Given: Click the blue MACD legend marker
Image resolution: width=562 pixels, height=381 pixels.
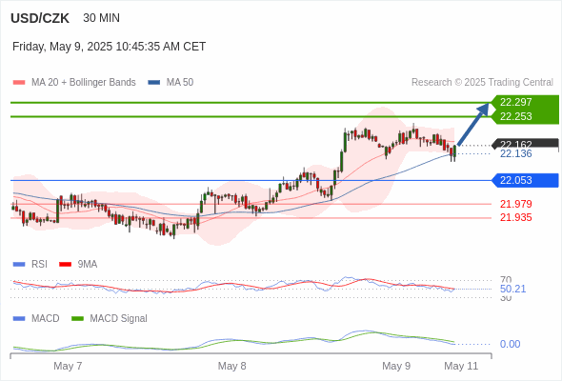Looking at the screenshot, I should pos(19,319).
